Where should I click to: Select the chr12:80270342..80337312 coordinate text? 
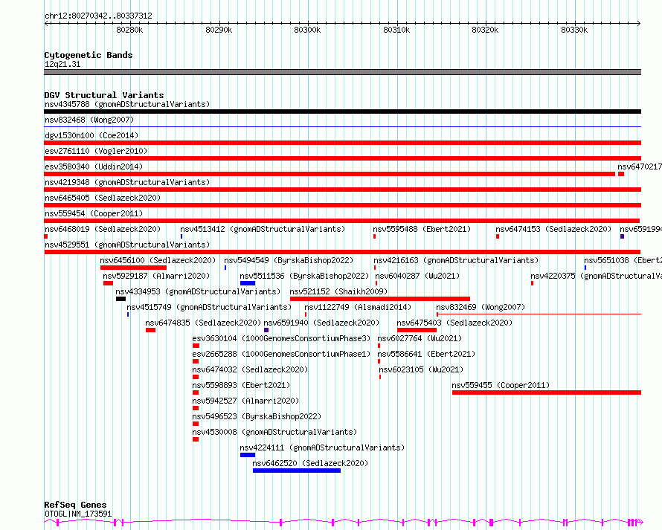[98, 16]
